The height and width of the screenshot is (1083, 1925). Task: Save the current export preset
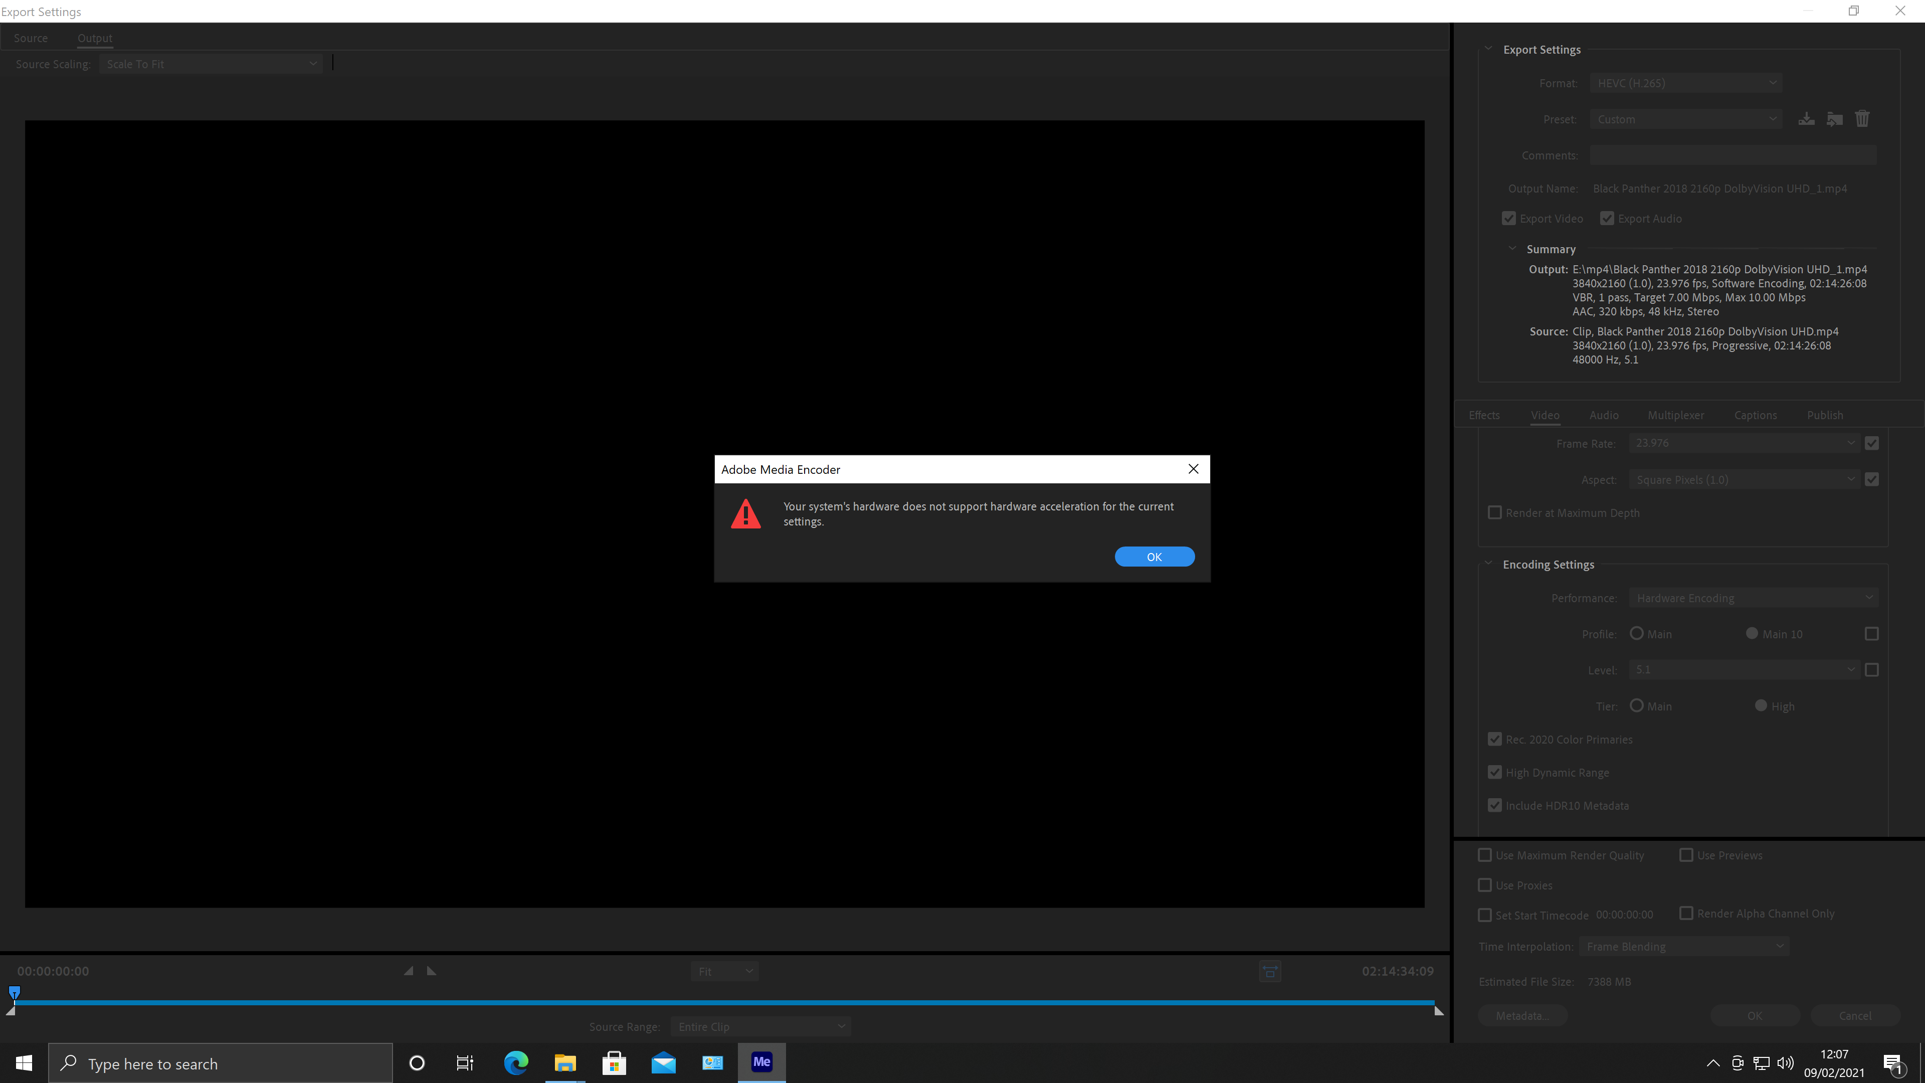click(1807, 119)
